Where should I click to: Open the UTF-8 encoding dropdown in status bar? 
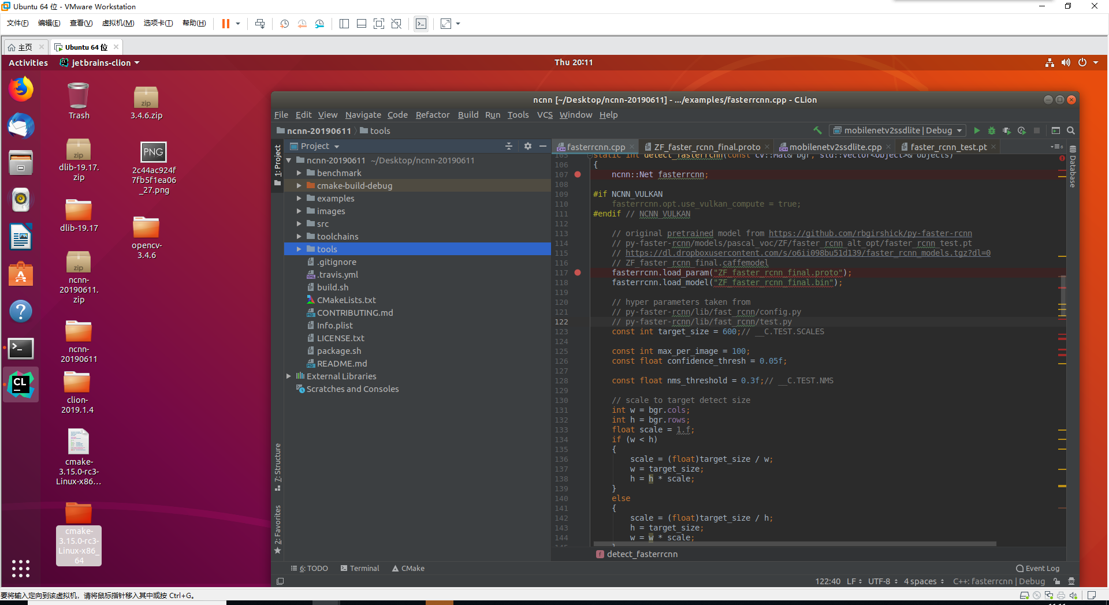pyautogui.click(x=880, y=581)
